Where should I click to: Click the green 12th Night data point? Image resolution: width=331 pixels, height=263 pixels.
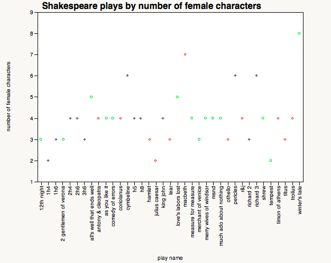tap(41, 139)
